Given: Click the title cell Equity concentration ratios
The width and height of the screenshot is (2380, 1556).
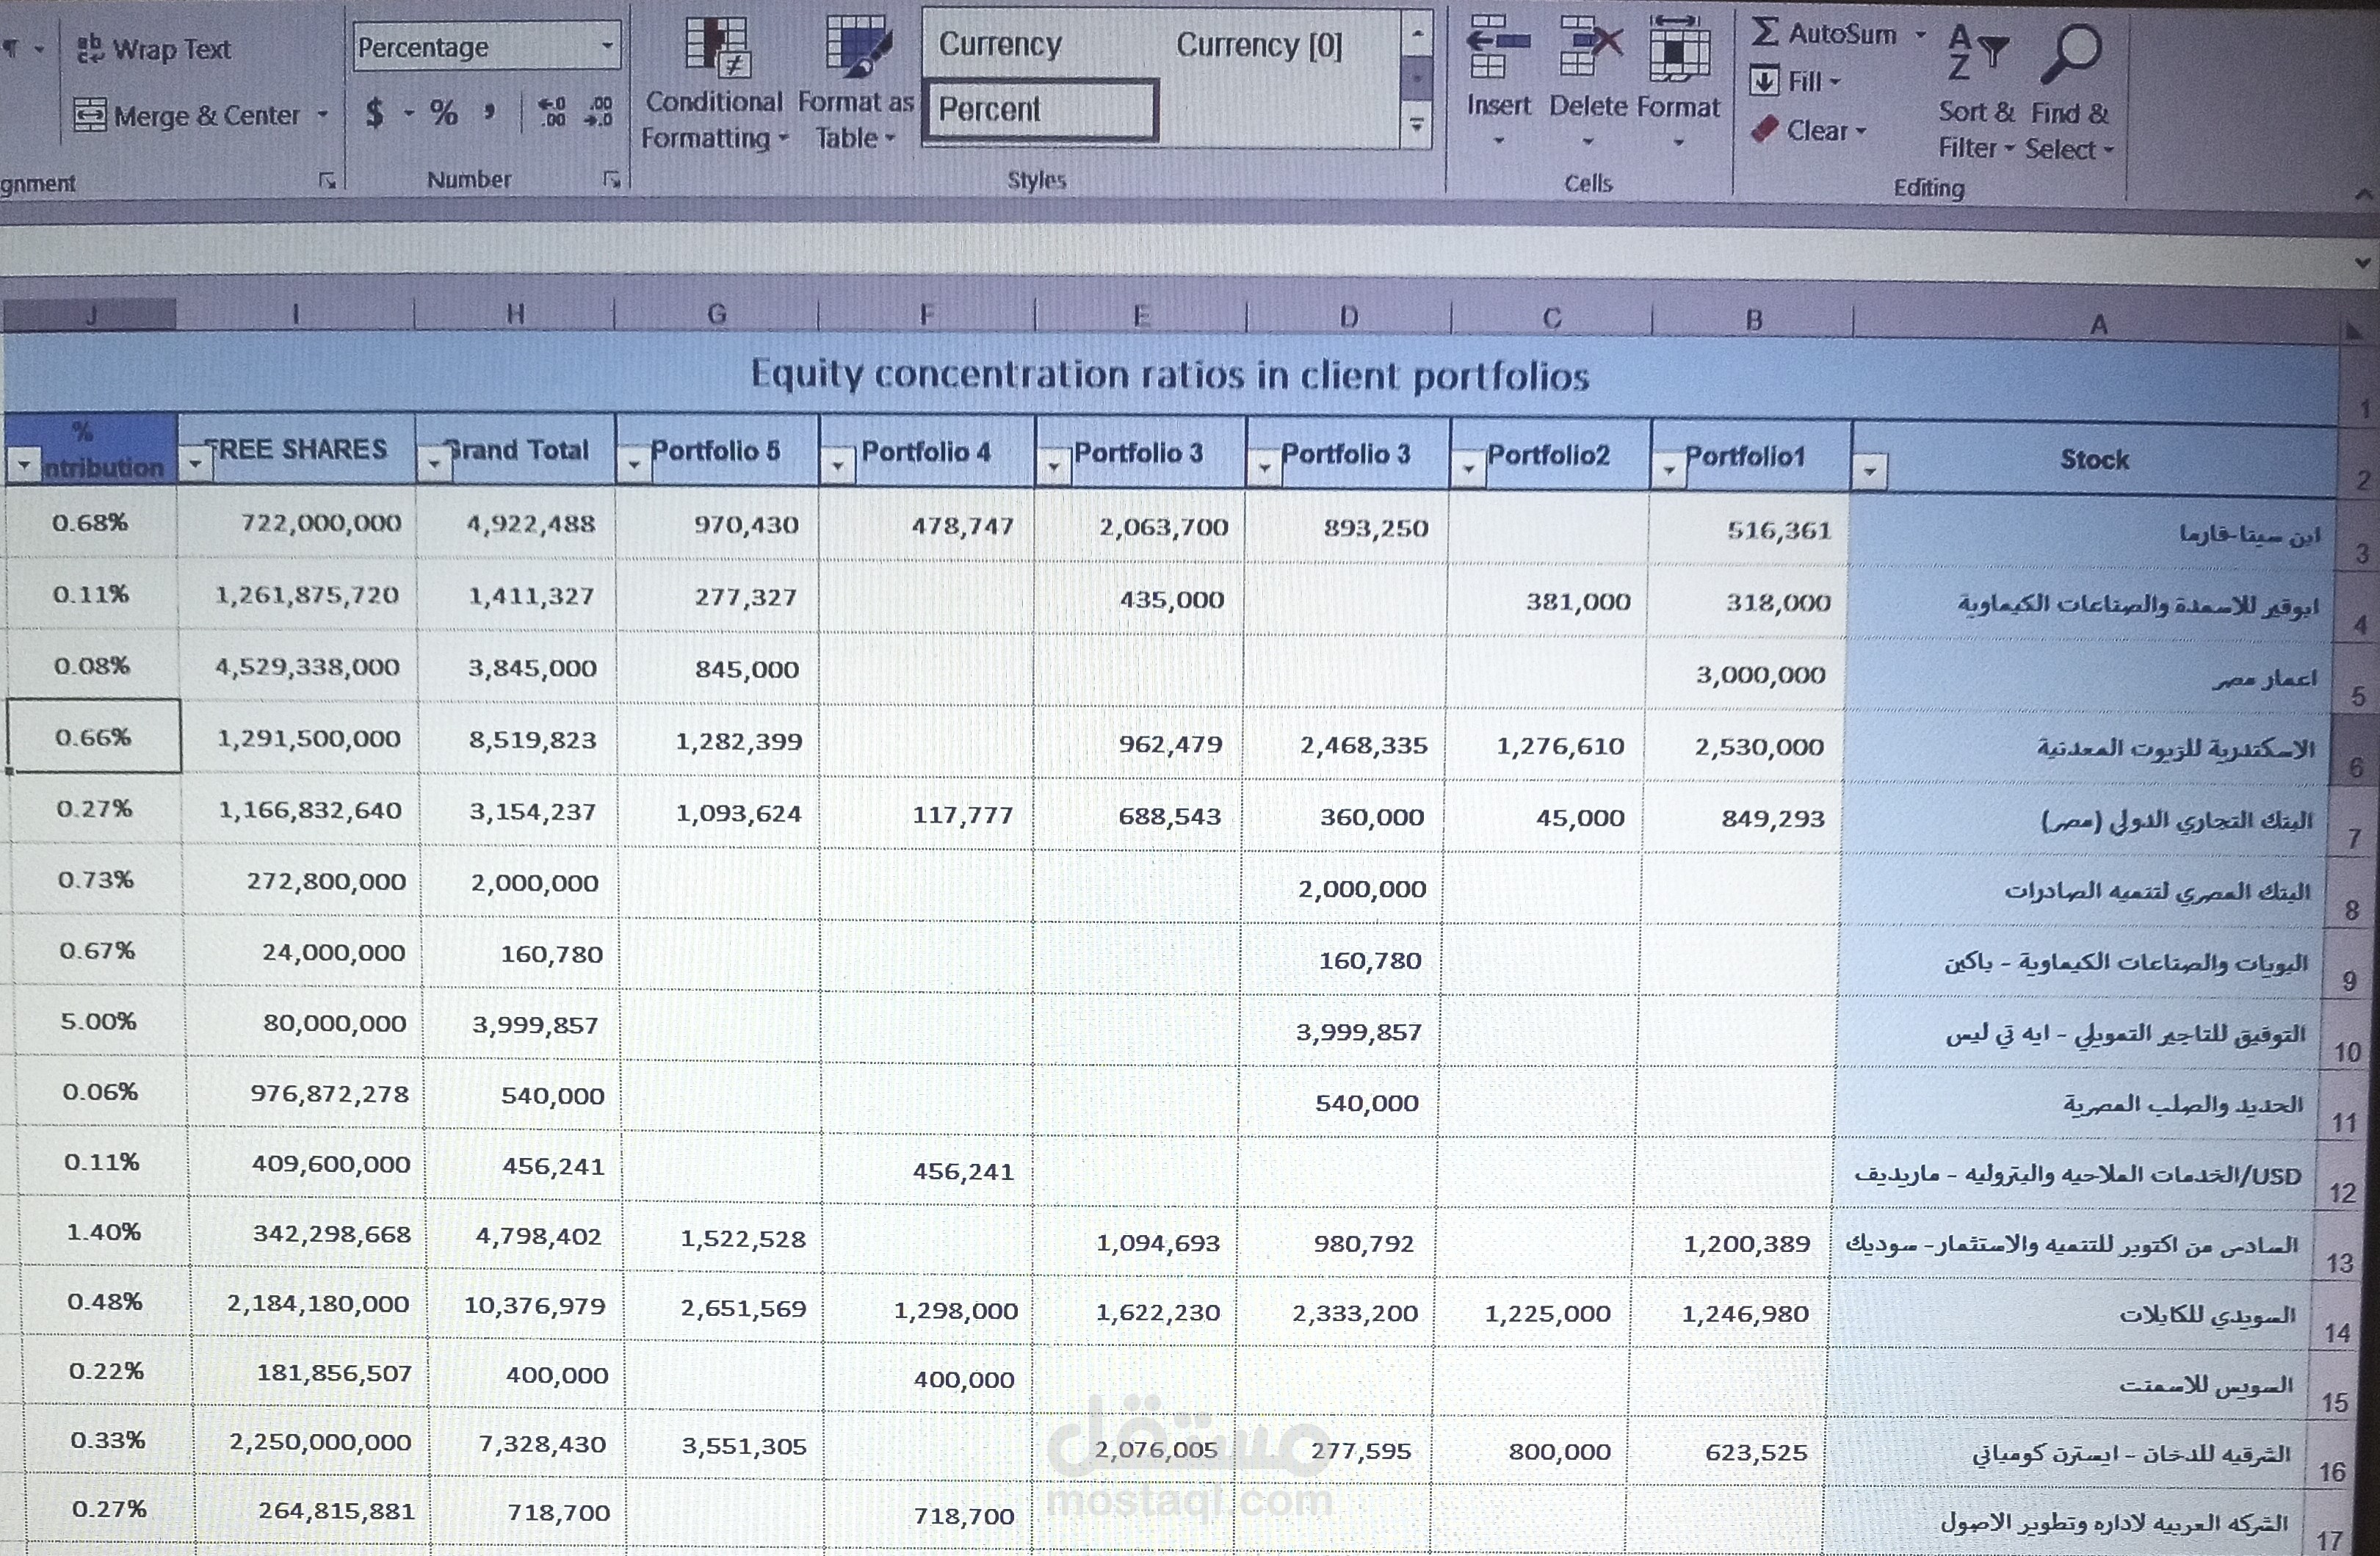Looking at the screenshot, I should 1170,375.
